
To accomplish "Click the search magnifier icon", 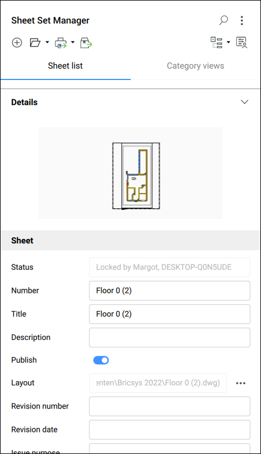I will click(224, 20).
